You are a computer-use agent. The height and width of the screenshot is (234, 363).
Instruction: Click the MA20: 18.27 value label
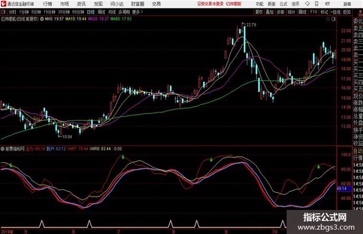click(98, 19)
